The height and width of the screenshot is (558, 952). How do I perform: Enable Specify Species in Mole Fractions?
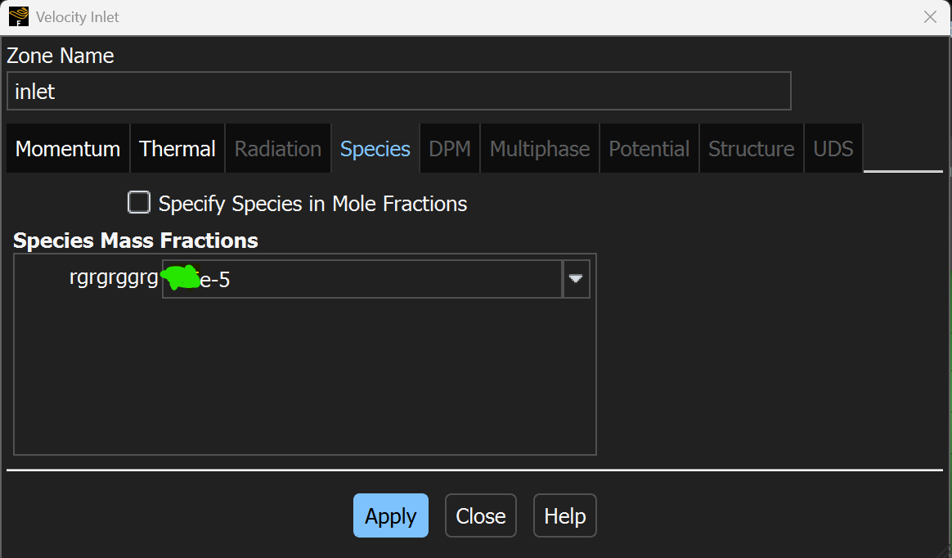pos(140,203)
